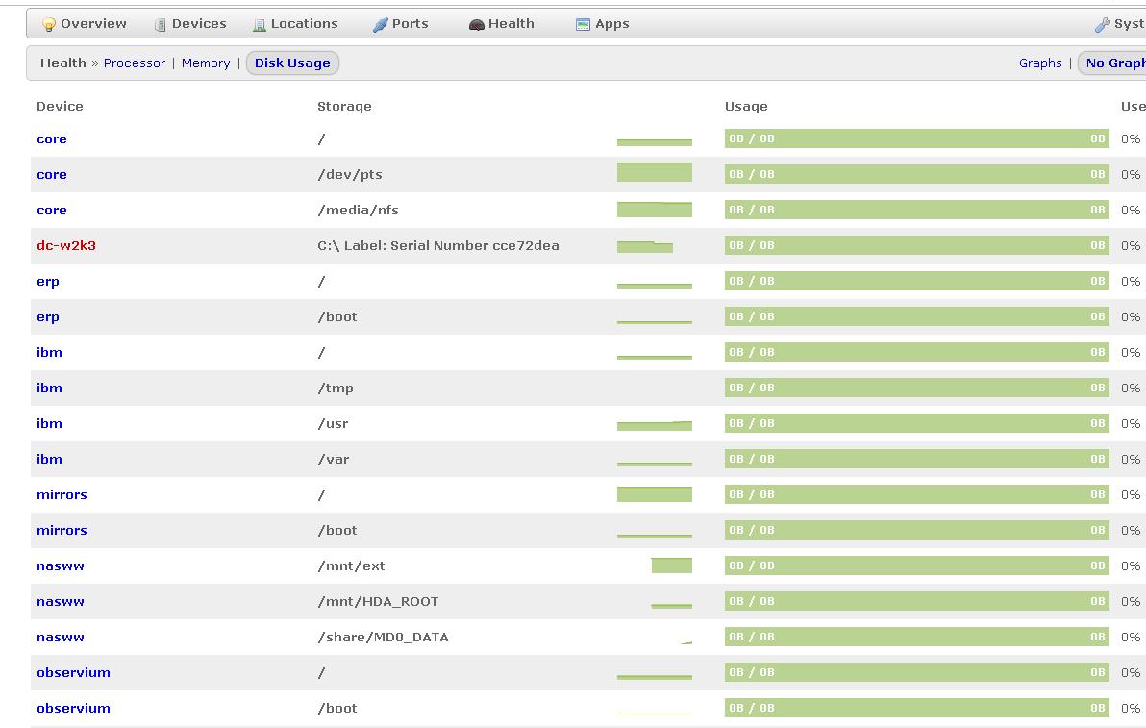Click the Devices server icon

161,25
